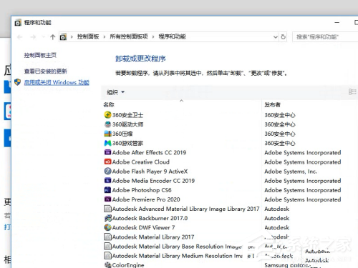Image resolution: width=358 pixels, height=268 pixels.
Task: Select Adobe Premiere Pro 2020 name
Action: click(x=146, y=199)
